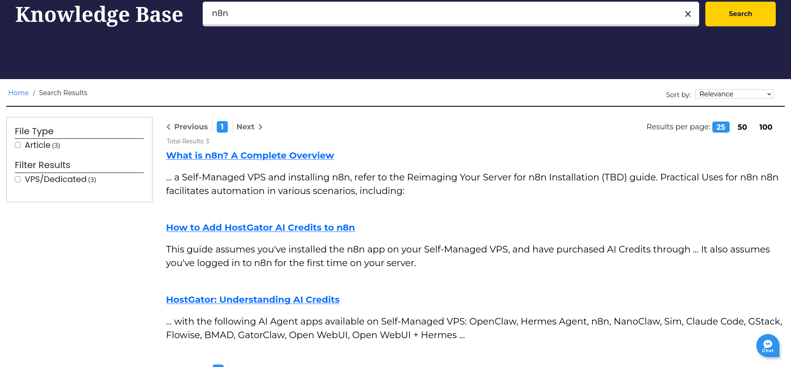
Task: Click the Previous page chevron arrow
Action: coord(168,127)
